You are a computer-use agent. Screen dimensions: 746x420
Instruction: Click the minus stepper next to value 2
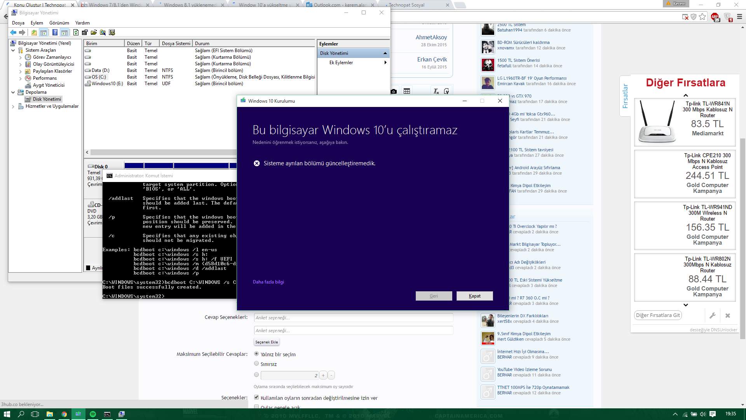coord(331,375)
